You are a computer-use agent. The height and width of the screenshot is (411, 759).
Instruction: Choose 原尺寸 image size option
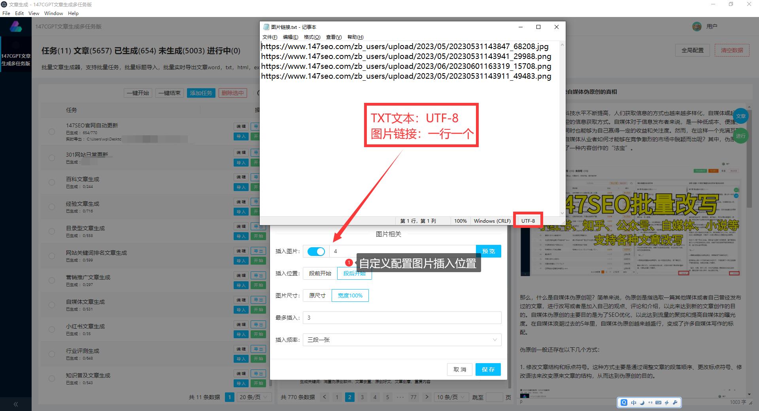[317, 295]
